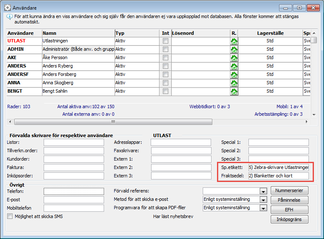Click the green house icon in UTLAST row
The width and height of the screenshot is (324, 239).
(x=234, y=41)
